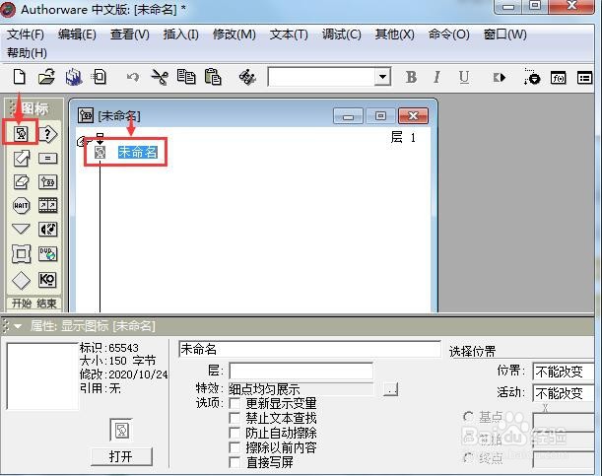Open the 文本(T) menu
Image resolution: width=602 pixels, height=476 pixels.
pyautogui.click(x=289, y=34)
